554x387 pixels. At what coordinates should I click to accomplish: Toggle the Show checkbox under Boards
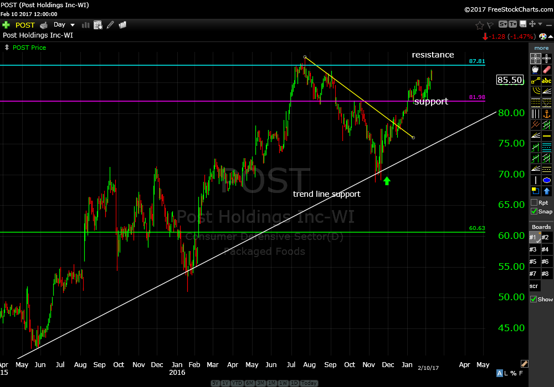click(534, 299)
